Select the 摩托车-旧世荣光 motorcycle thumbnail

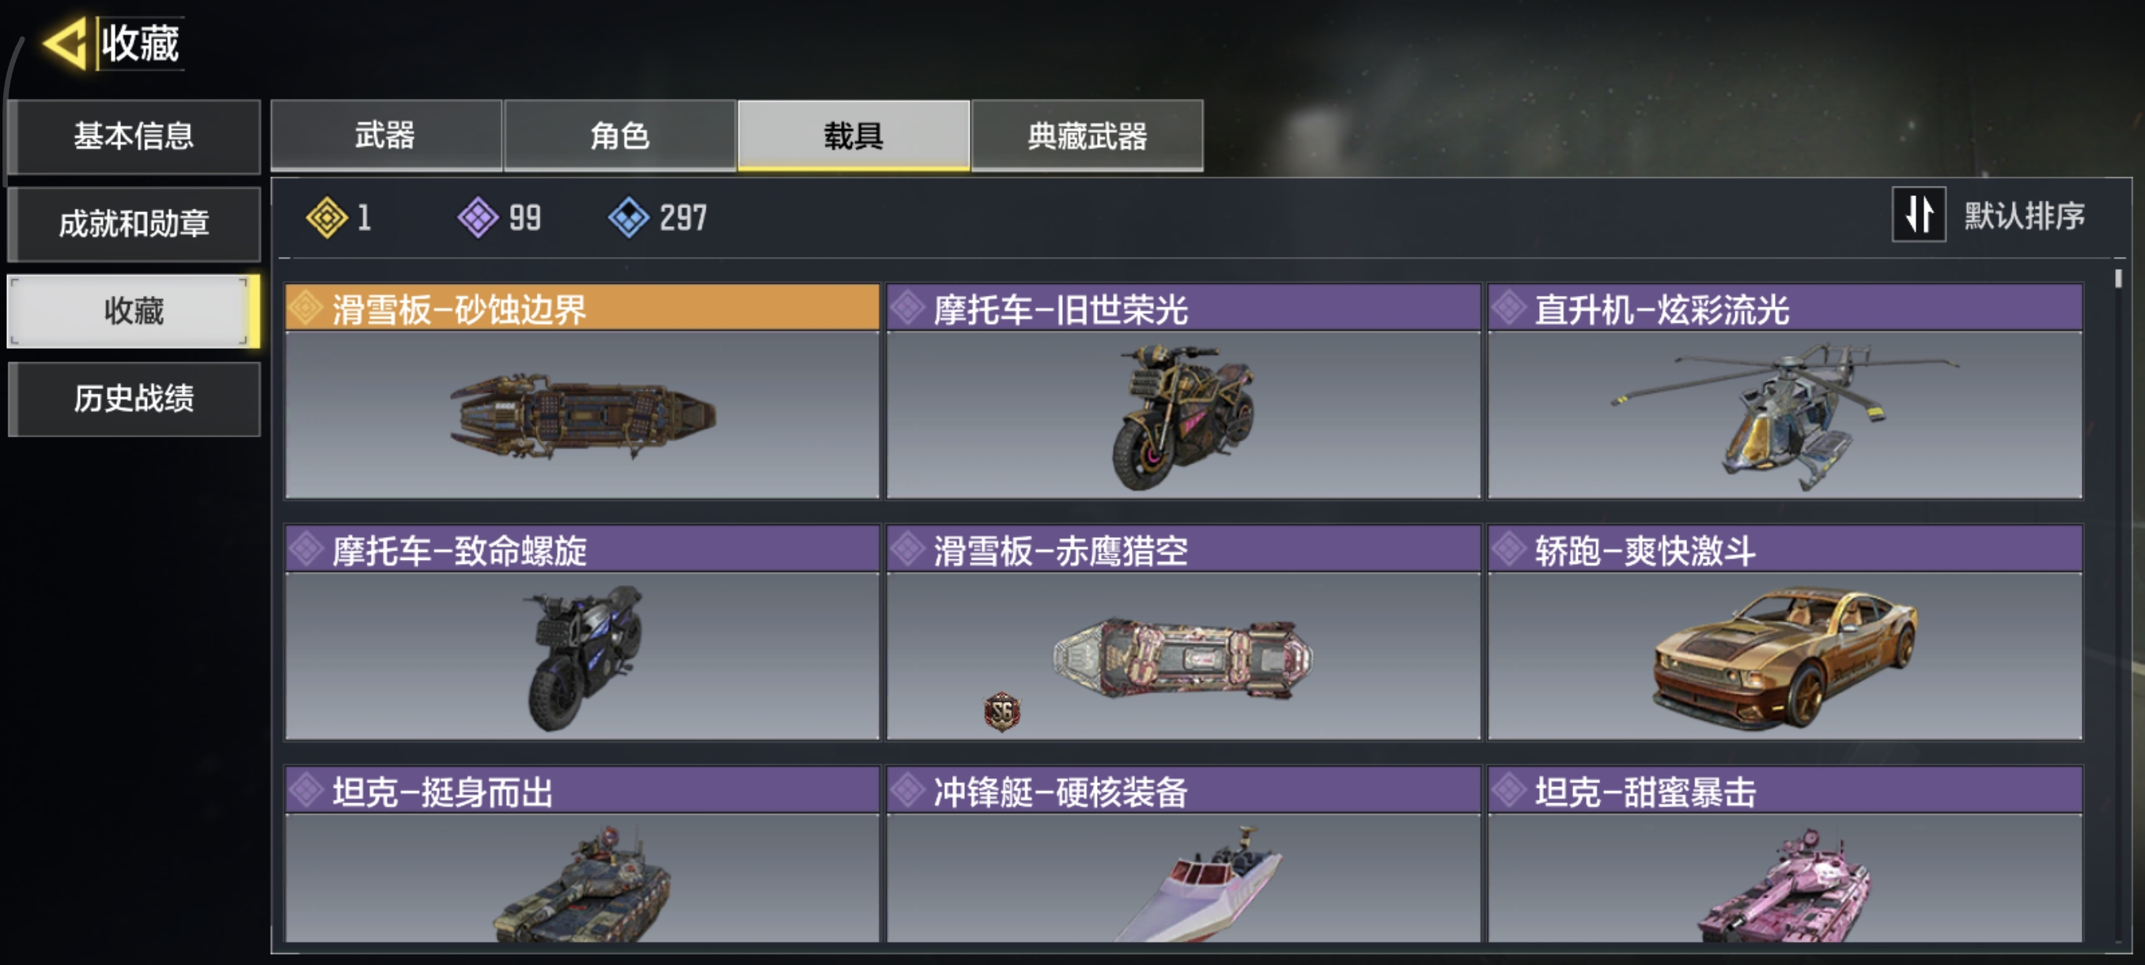[x=1183, y=416]
